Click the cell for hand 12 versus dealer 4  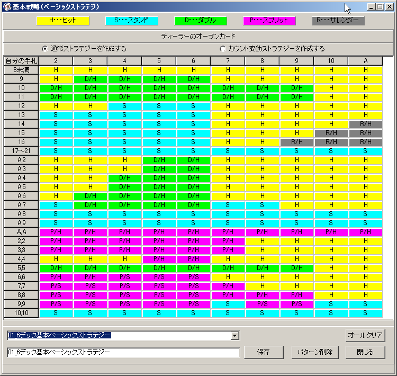pos(124,106)
